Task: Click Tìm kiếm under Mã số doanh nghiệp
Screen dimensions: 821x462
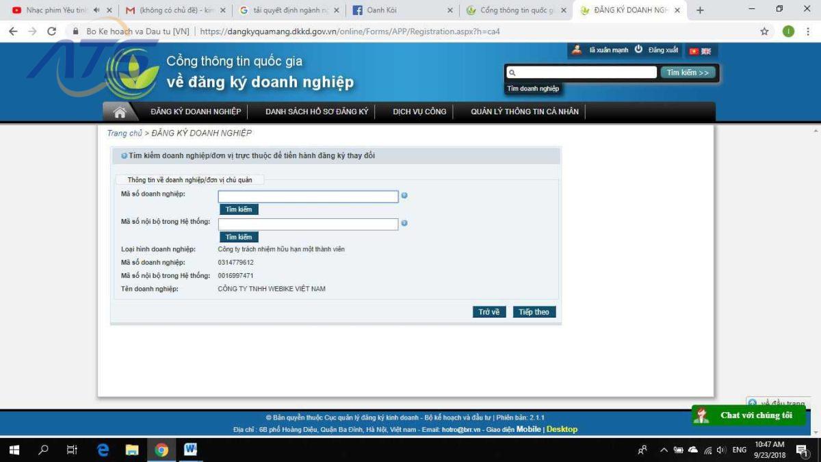Action: tap(239, 209)
